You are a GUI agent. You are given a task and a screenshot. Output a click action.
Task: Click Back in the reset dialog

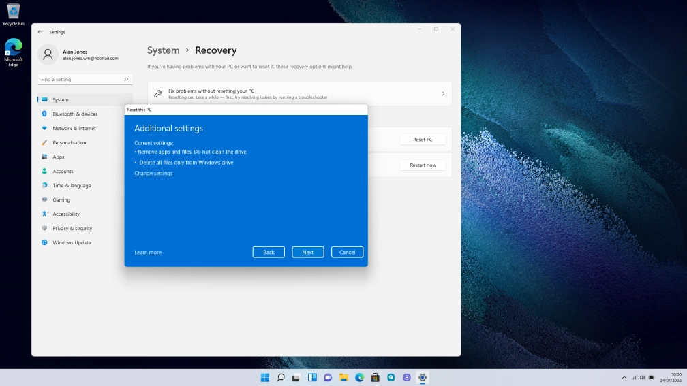269,252
